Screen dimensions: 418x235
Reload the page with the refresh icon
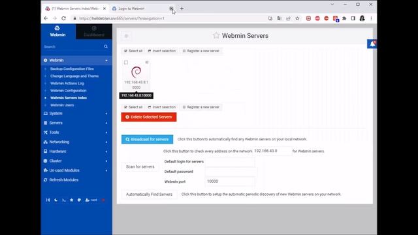(x=64, y=18)
